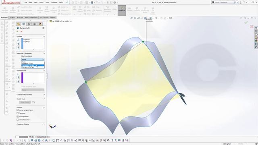Choose Direction Vector in Start constraint list
The image size is (258, 145).
point(33,64)
